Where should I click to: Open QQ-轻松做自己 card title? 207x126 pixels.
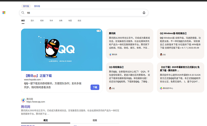click(x=116, y=67)
